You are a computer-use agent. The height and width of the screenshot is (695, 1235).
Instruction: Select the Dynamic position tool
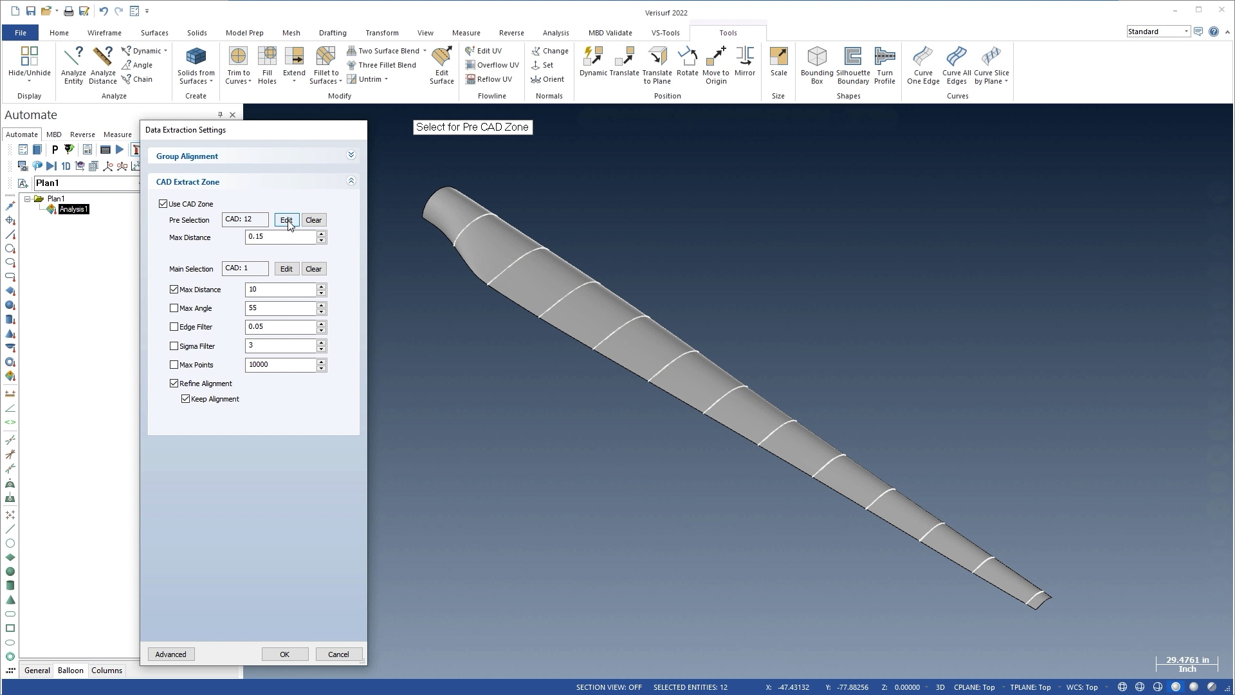[593, 61]
